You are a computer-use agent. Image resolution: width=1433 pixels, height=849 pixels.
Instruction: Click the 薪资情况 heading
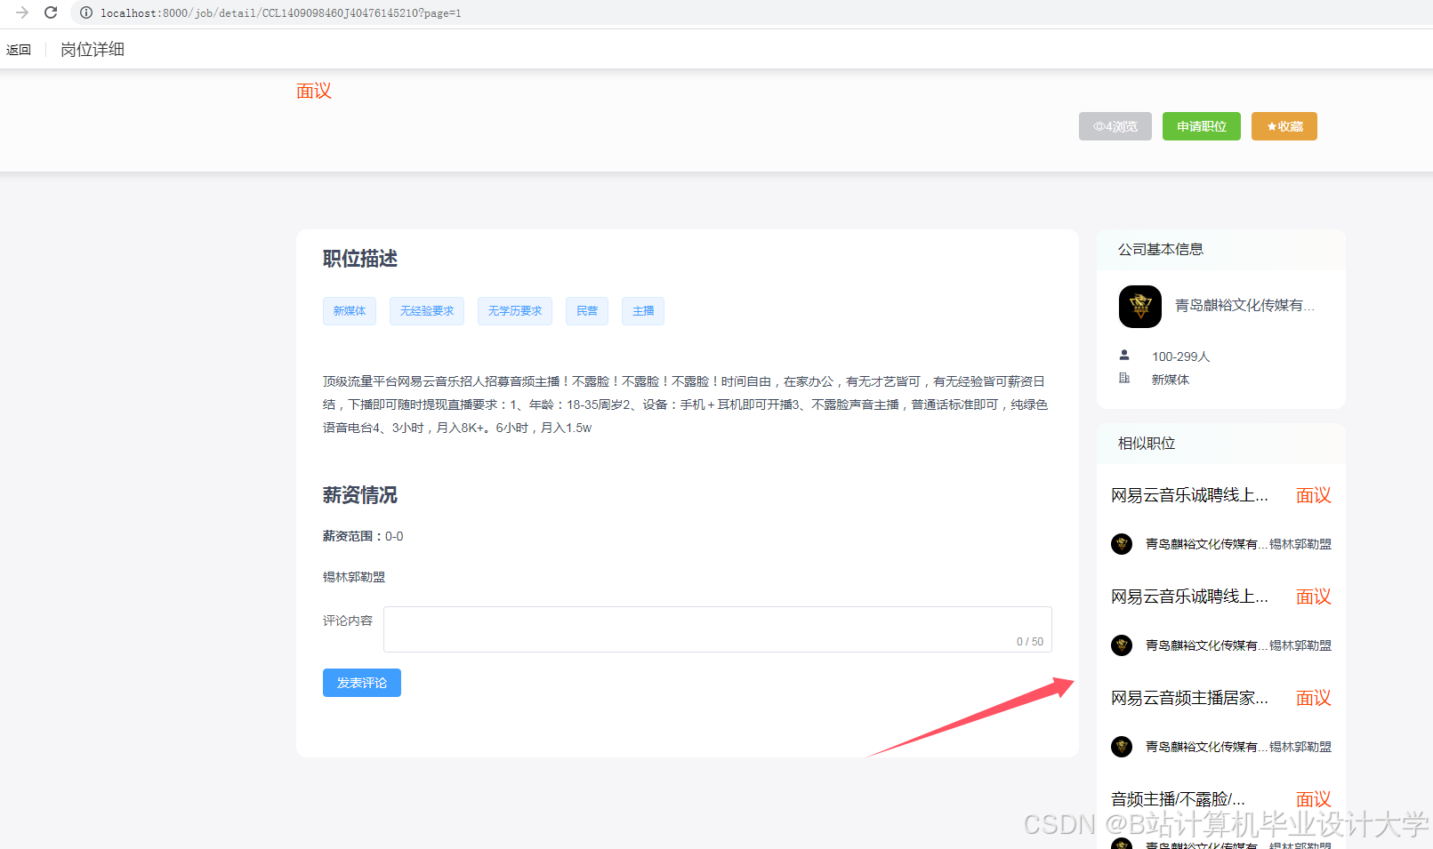(x=360, y=495)
